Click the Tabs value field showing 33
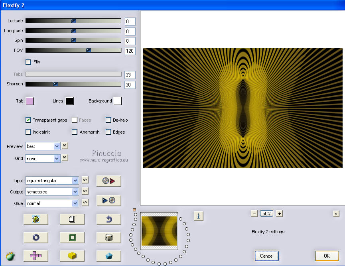The height and width of the screenshot is (266, 345). tap(130, 75)
